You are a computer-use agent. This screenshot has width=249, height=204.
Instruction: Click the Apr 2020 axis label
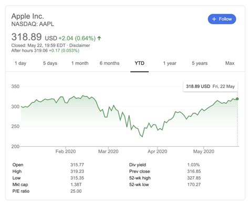click(157, 152)
